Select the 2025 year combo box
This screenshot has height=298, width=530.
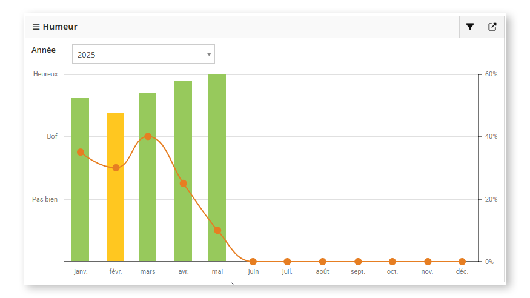pos(138,55)
